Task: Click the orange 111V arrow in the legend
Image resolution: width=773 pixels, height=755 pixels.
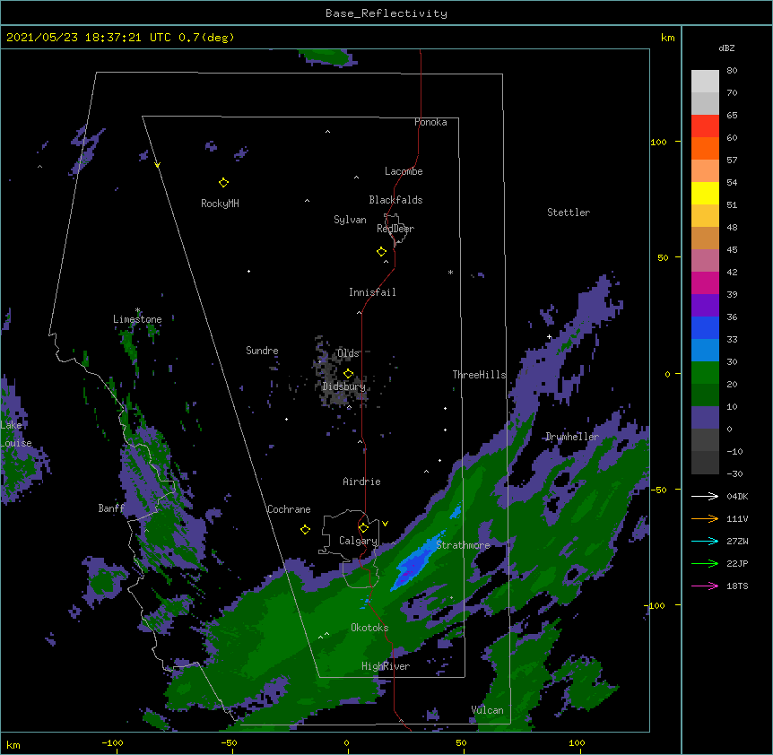Action: coord(705,518)
